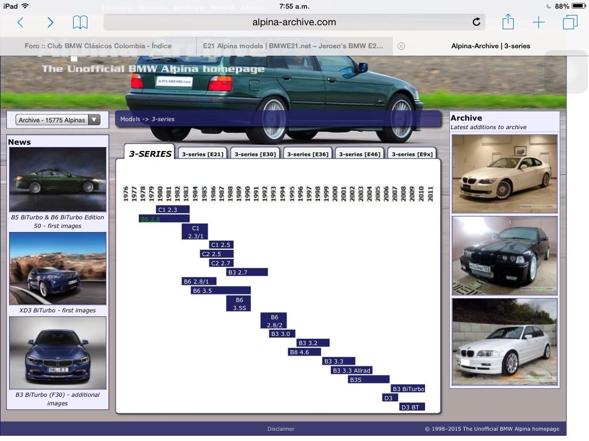Image resolution: width=589 pixels, height=441 pixels.
Task: Switch to E21 Alpina models tab
Action: pyautogui.click(x=293, y=46)
